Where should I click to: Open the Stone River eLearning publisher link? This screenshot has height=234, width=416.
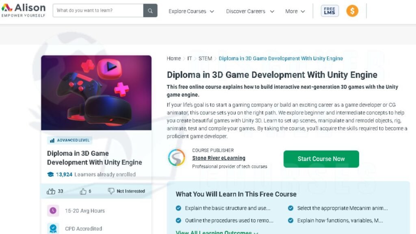coord(219,158)
